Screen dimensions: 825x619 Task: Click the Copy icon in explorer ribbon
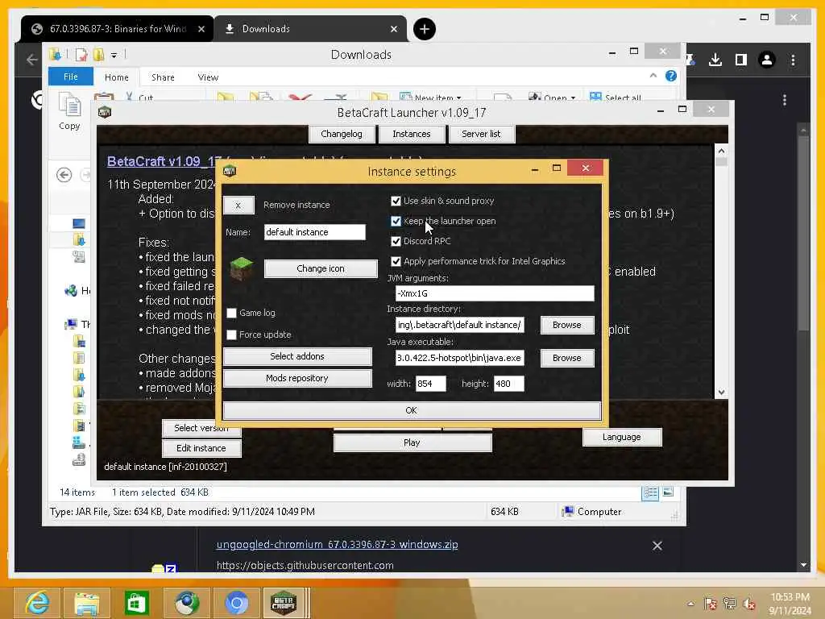[x=69, y=111]
